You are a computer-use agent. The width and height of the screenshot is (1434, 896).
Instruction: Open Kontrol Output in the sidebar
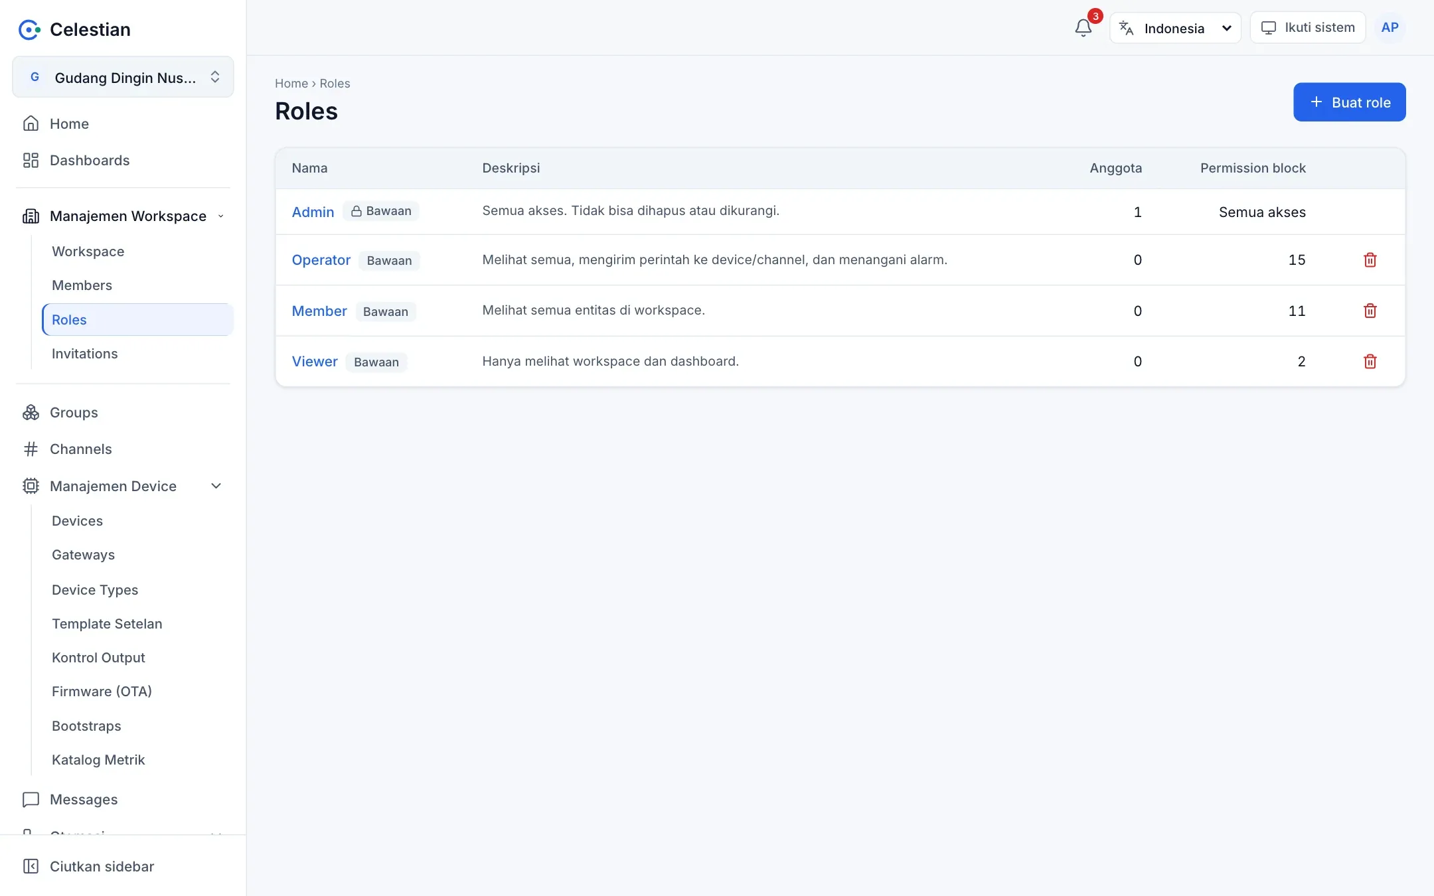point(98,658)
